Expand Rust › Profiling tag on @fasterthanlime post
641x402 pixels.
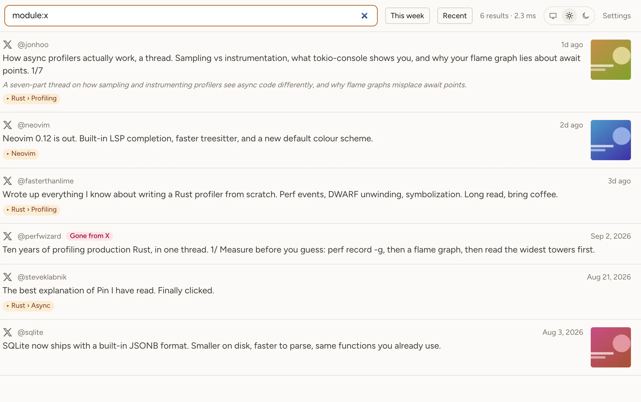pyautogui.click(x=31, y=209)
